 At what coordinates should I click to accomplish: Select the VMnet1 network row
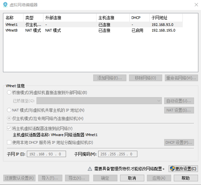click(12, 25)
